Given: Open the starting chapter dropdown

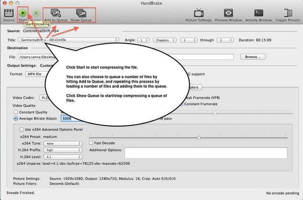Looking at the screenshot, I should [x=189, y=40].
